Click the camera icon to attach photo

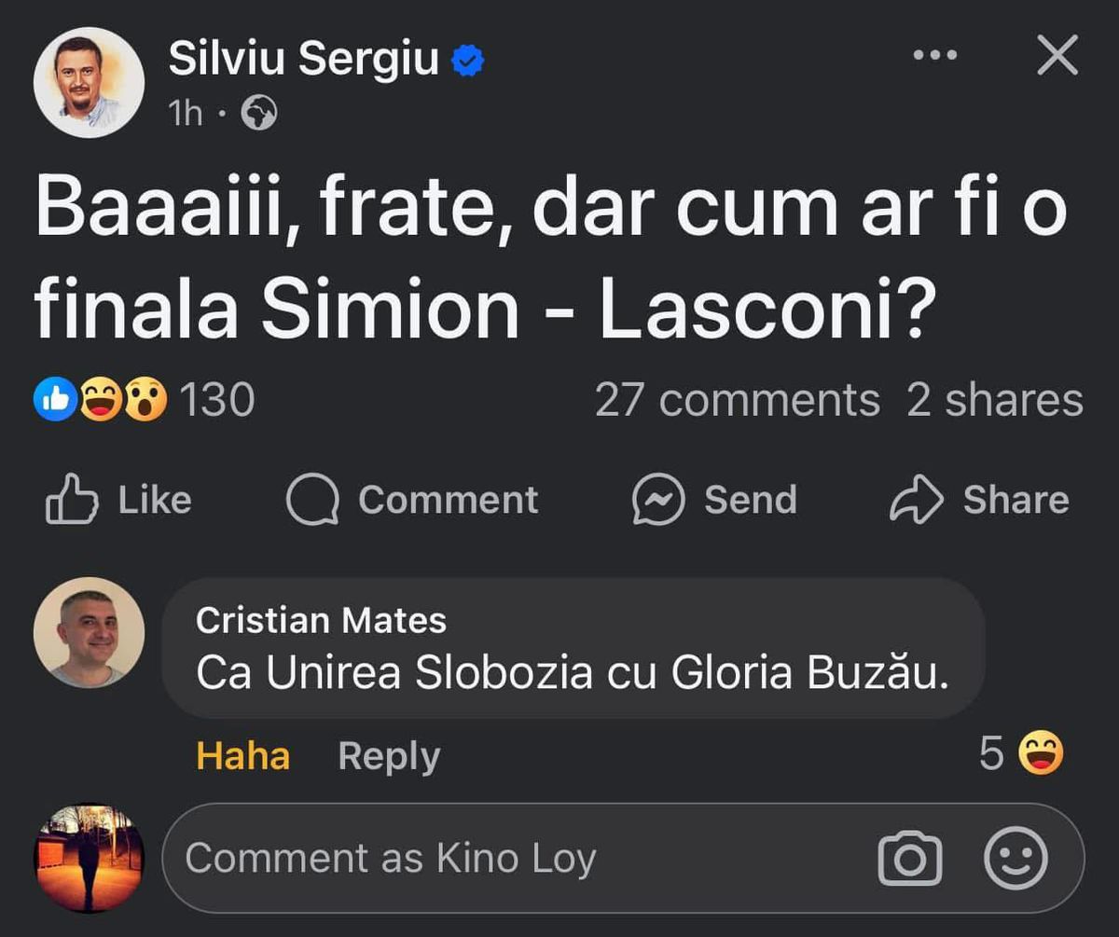point(912,858)
